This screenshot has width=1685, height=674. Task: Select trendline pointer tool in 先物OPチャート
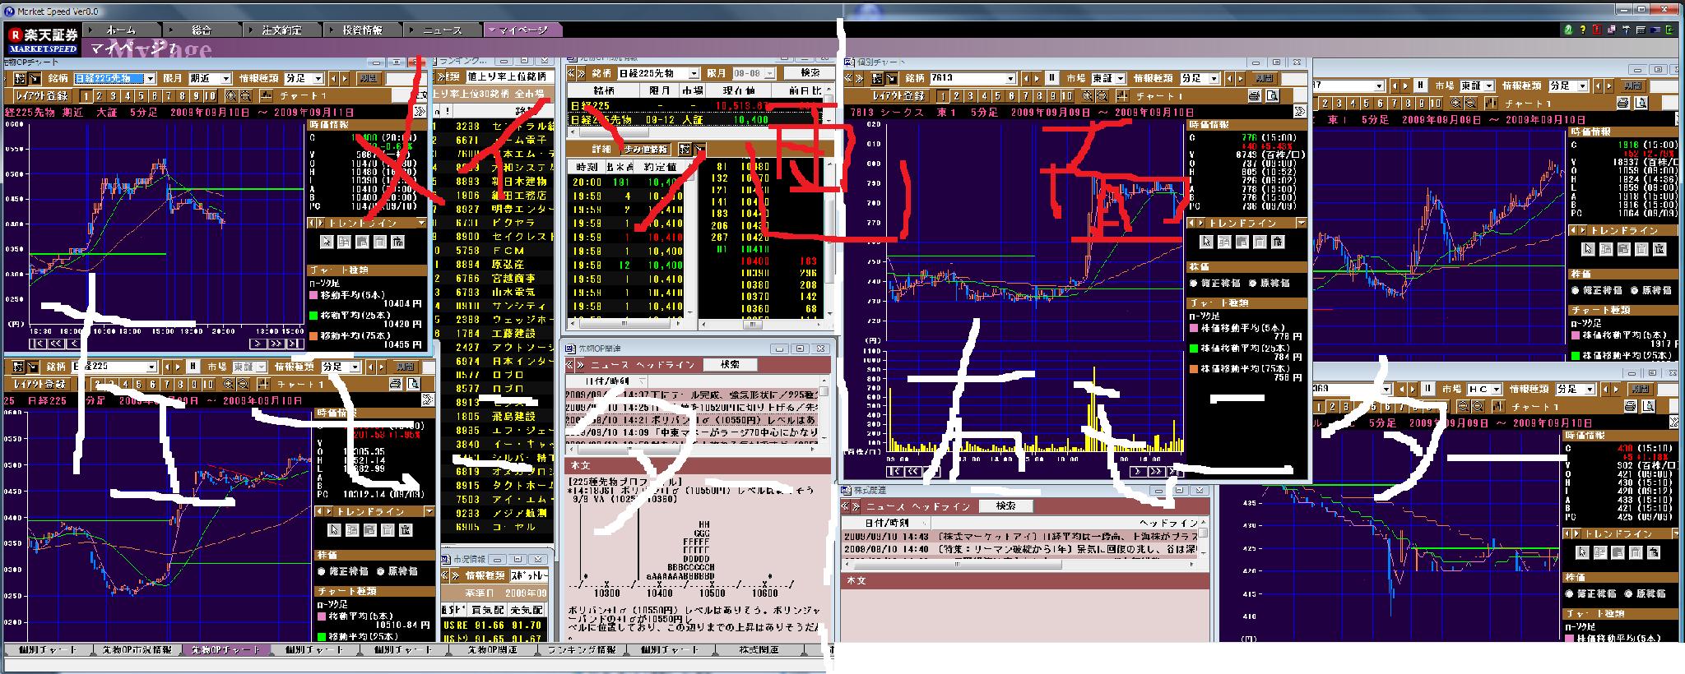326,242
